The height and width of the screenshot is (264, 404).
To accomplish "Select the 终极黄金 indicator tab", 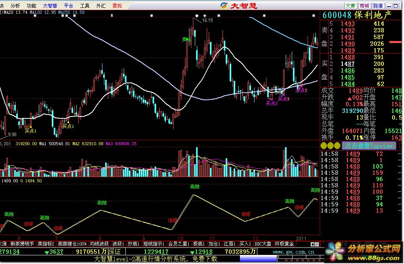I will (284, 243).
